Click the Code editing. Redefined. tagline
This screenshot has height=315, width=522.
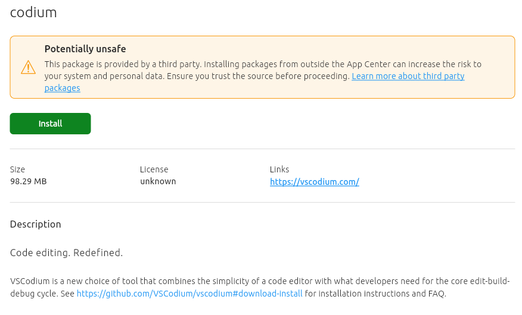coord(66,253)
